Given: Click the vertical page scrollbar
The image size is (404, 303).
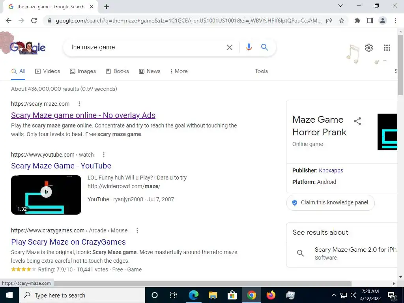Looking at the screenshot, I should [x=400, y=64].
